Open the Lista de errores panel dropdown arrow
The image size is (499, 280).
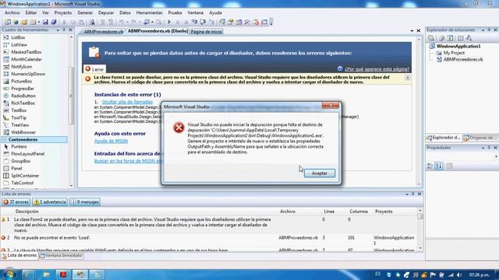tap(407, 194)
